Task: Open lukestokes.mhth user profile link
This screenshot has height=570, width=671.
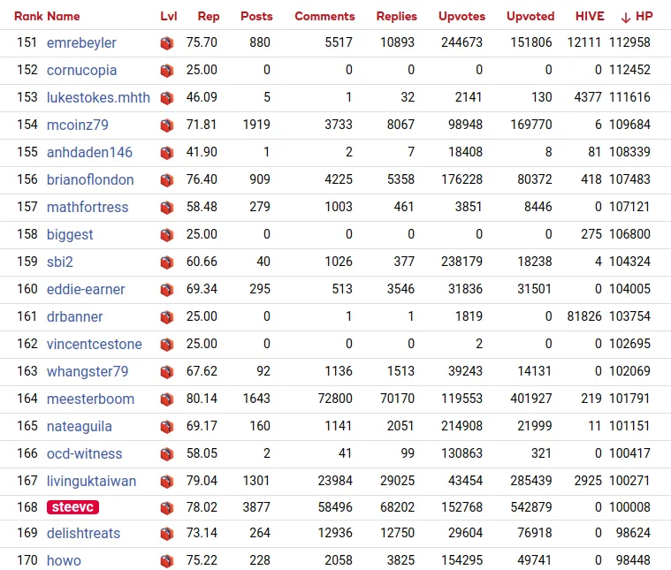Action: point(98,97)
